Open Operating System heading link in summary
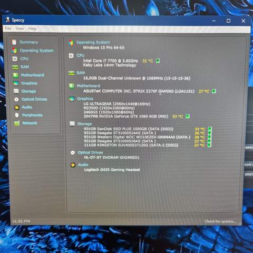253x253 pixels. (x=93, y=43)
